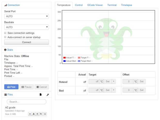Image resolution: width=160 pixels, height=120 pixels.
Task: Click the Target column header
Action: tap(92, 75)
